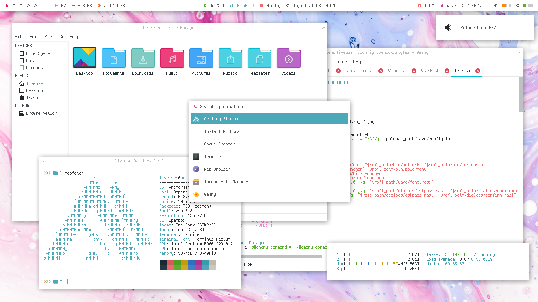
Task: Choose About Creator in the launcher
Action: click(x=269, y=144)
